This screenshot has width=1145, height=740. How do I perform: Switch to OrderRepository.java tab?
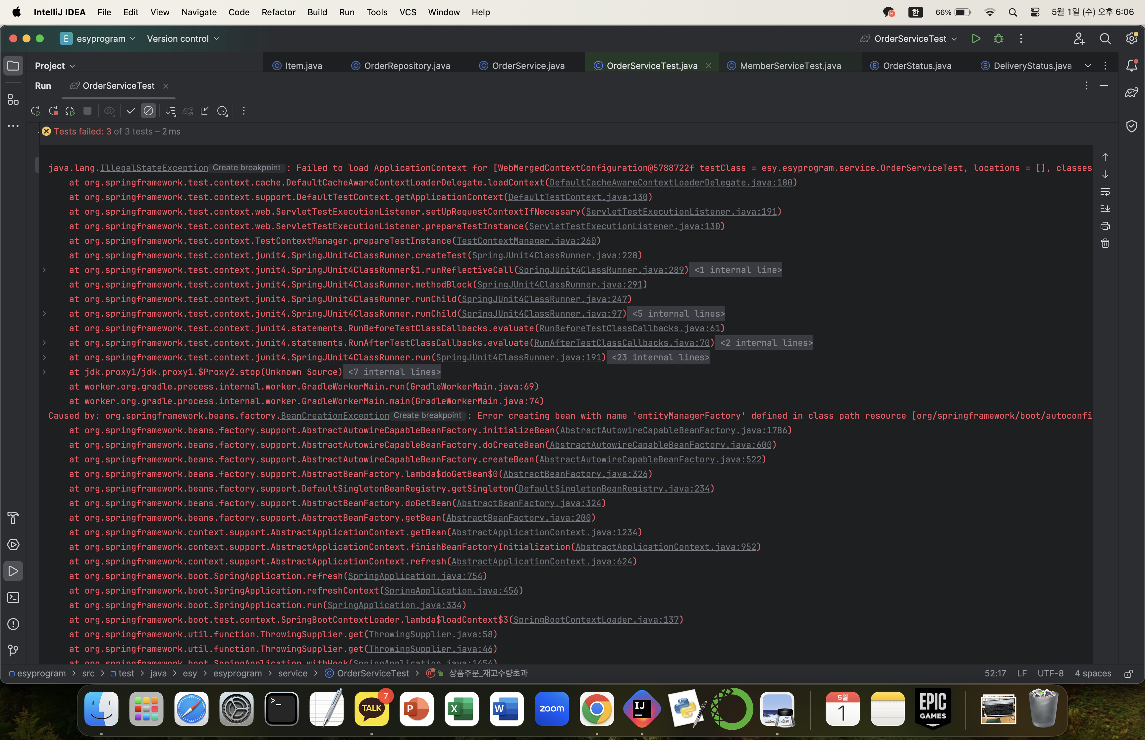pos(401,66)
